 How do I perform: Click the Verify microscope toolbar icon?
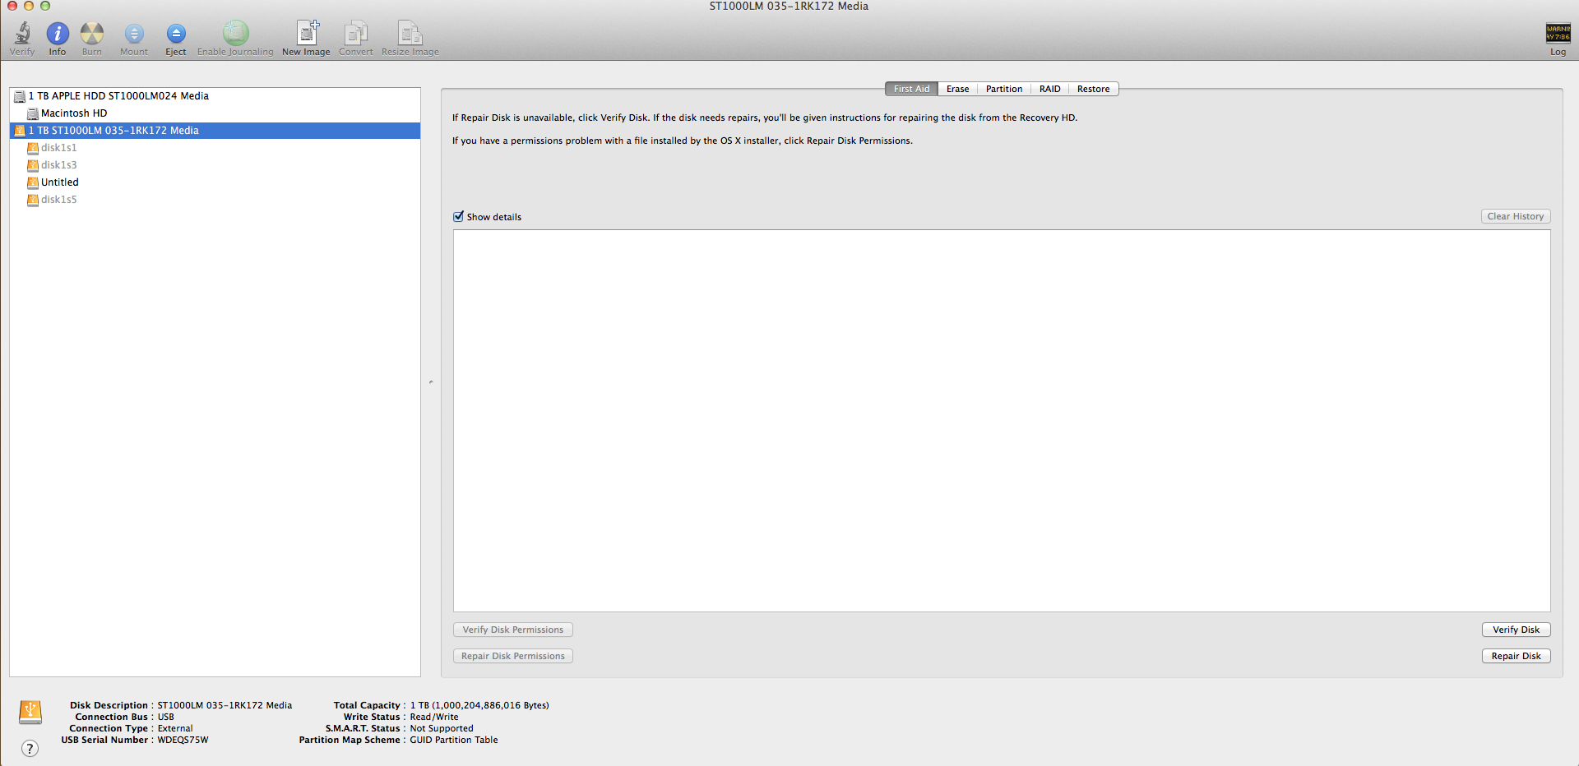coord(22,34)
